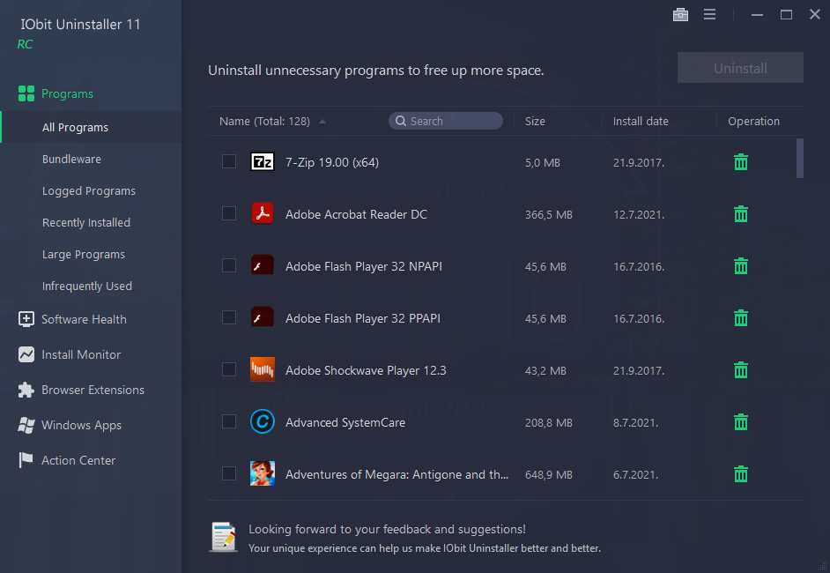
Task: Check the Adobe Shockwave Player 12.3 box
Action: (229, 369)
